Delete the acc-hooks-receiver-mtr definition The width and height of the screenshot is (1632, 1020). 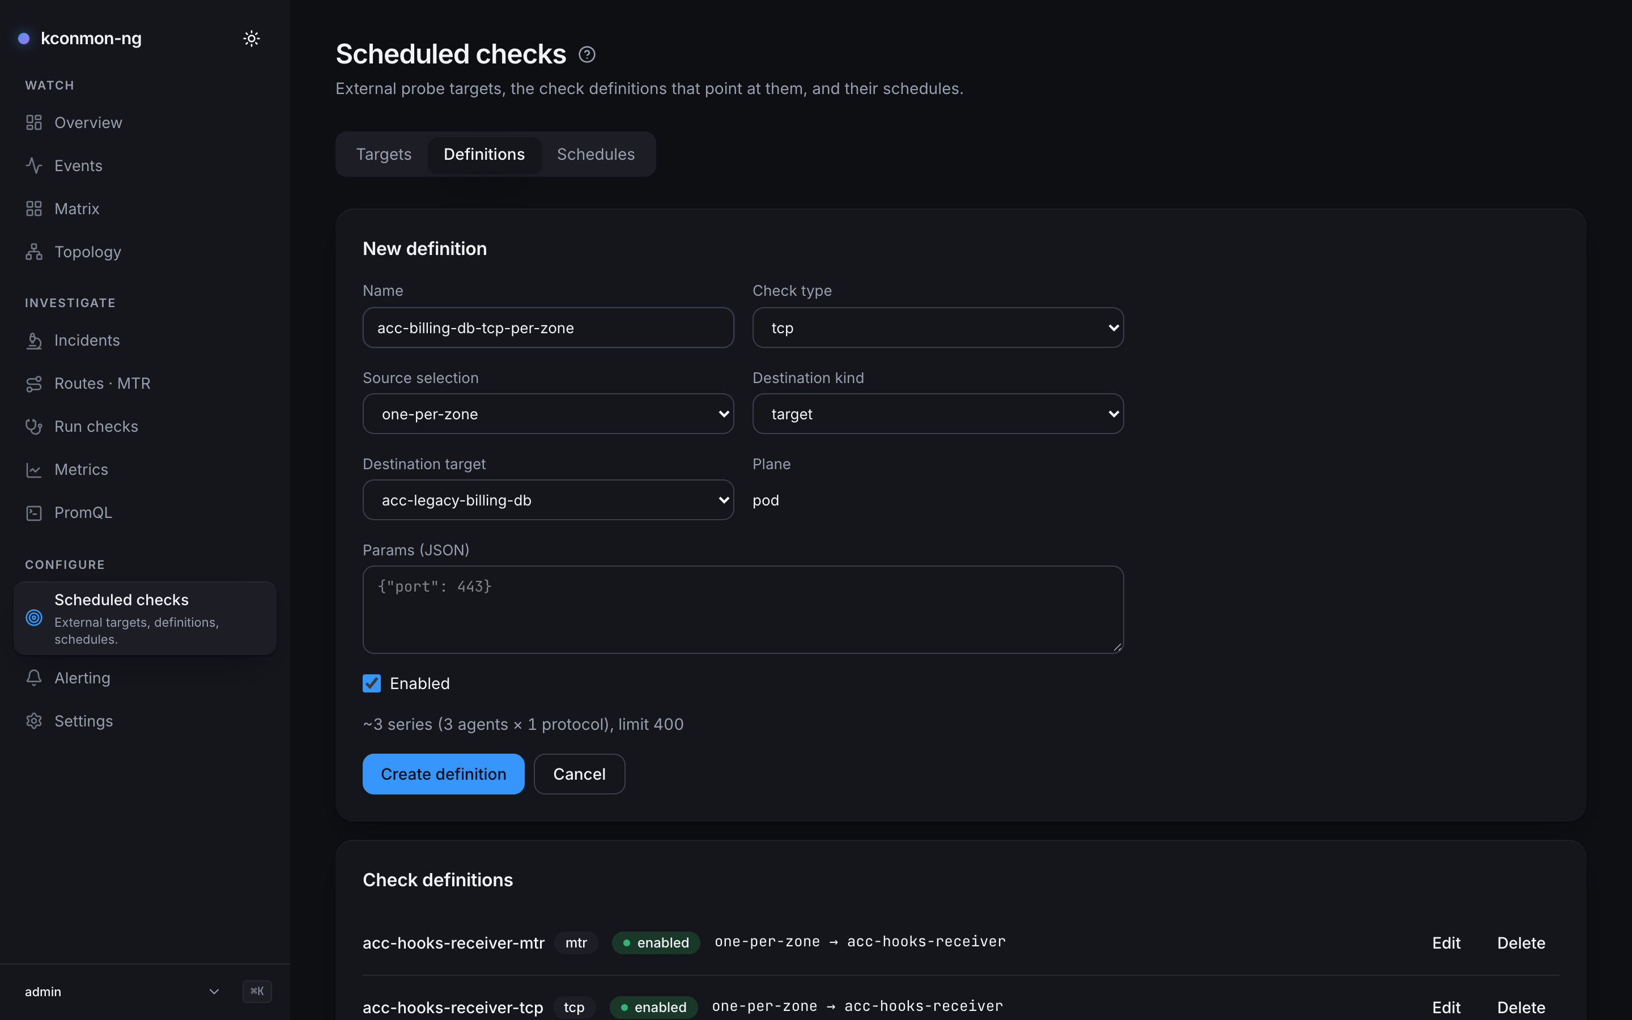[x=1521, y=943]
